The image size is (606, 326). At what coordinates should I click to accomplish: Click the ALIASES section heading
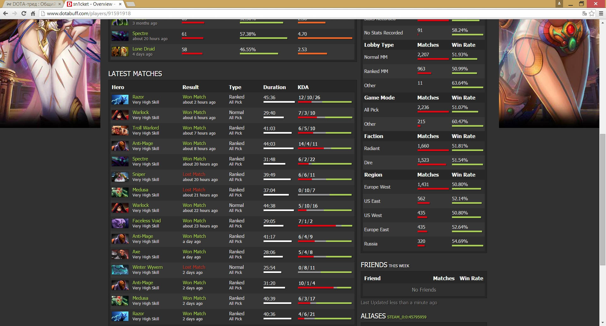pos(373,316)
